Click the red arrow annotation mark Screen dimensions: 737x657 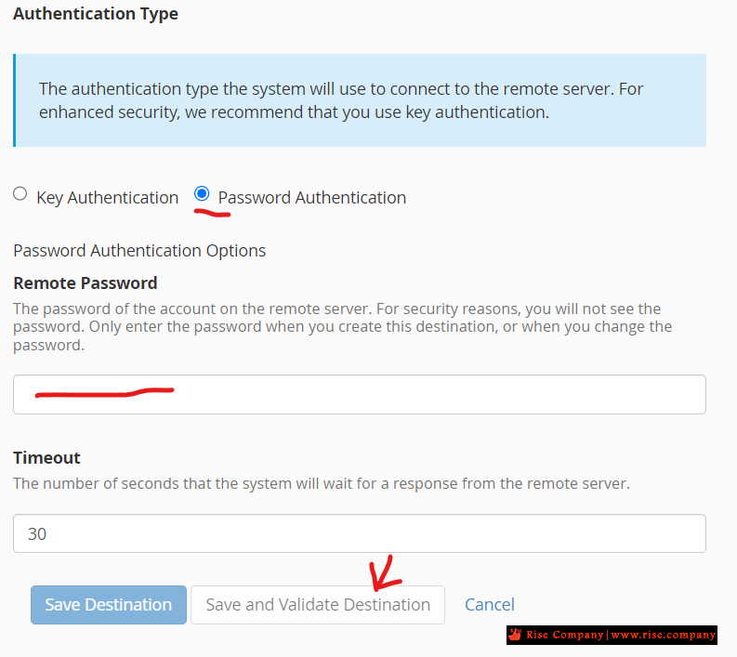tap(385, 572)
